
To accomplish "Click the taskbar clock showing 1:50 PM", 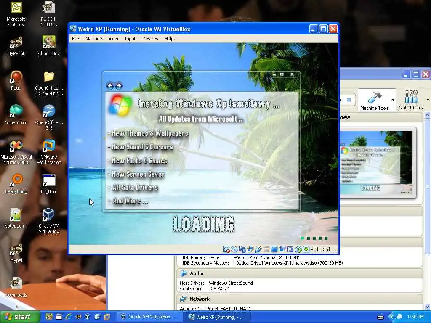I will point(415,317).
